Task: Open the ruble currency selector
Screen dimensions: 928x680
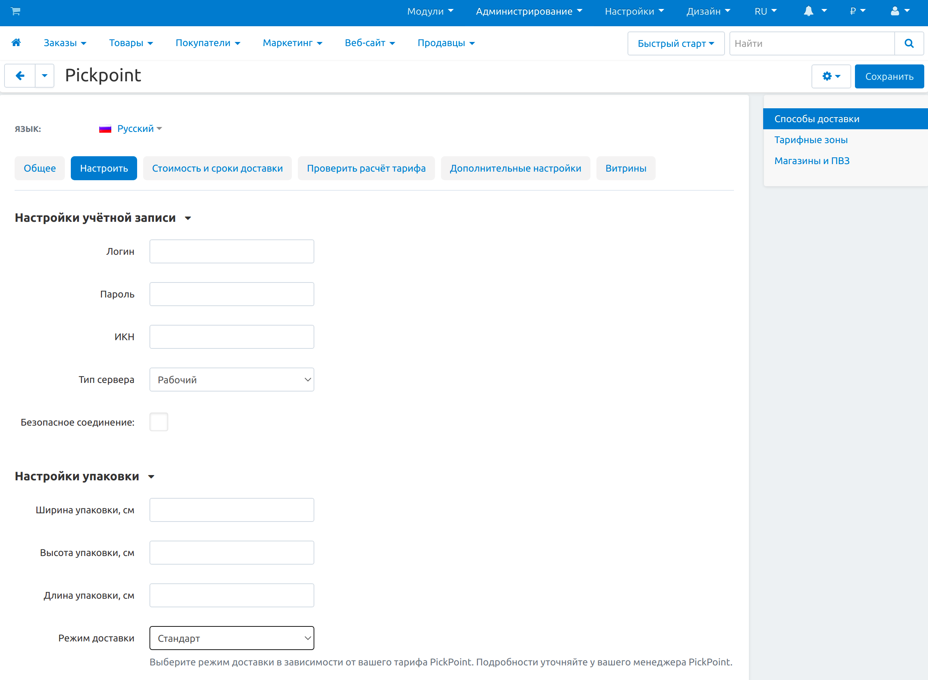Action: 857,11
